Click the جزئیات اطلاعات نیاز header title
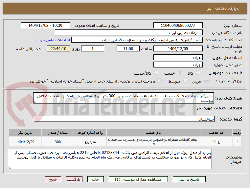Screen dimensions: 250x188 pos(223,9)
